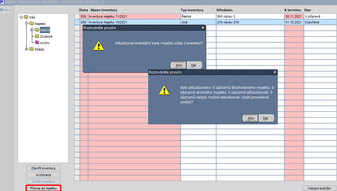The image size is (337, 191).
Task: Open the Vstupní položky button
Action: click(x=319, y=188)
